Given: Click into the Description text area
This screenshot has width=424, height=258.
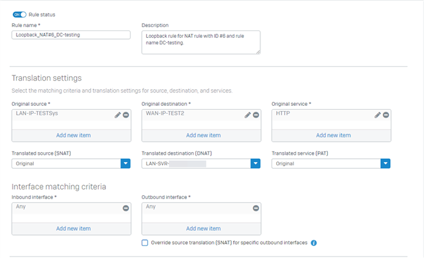Looking at the screenshot, I should [x=201, y=42].
